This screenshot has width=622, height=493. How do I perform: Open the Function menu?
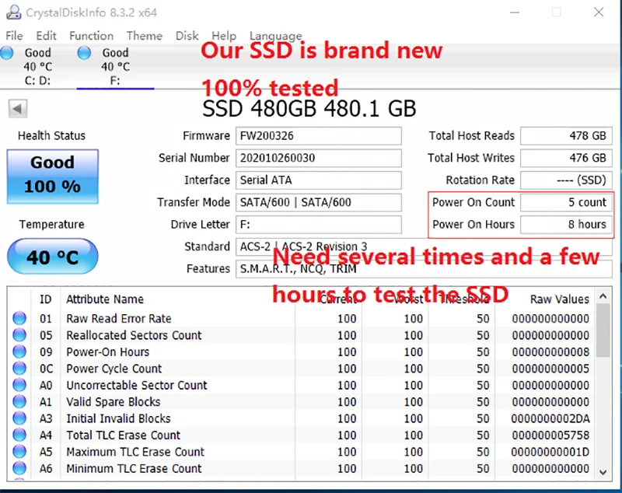tap(91, 36)
